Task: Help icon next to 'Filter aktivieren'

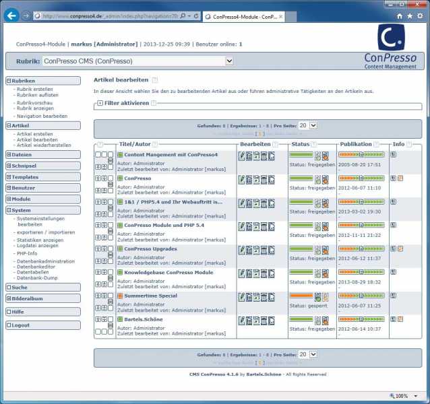Action: pos(154,103)
